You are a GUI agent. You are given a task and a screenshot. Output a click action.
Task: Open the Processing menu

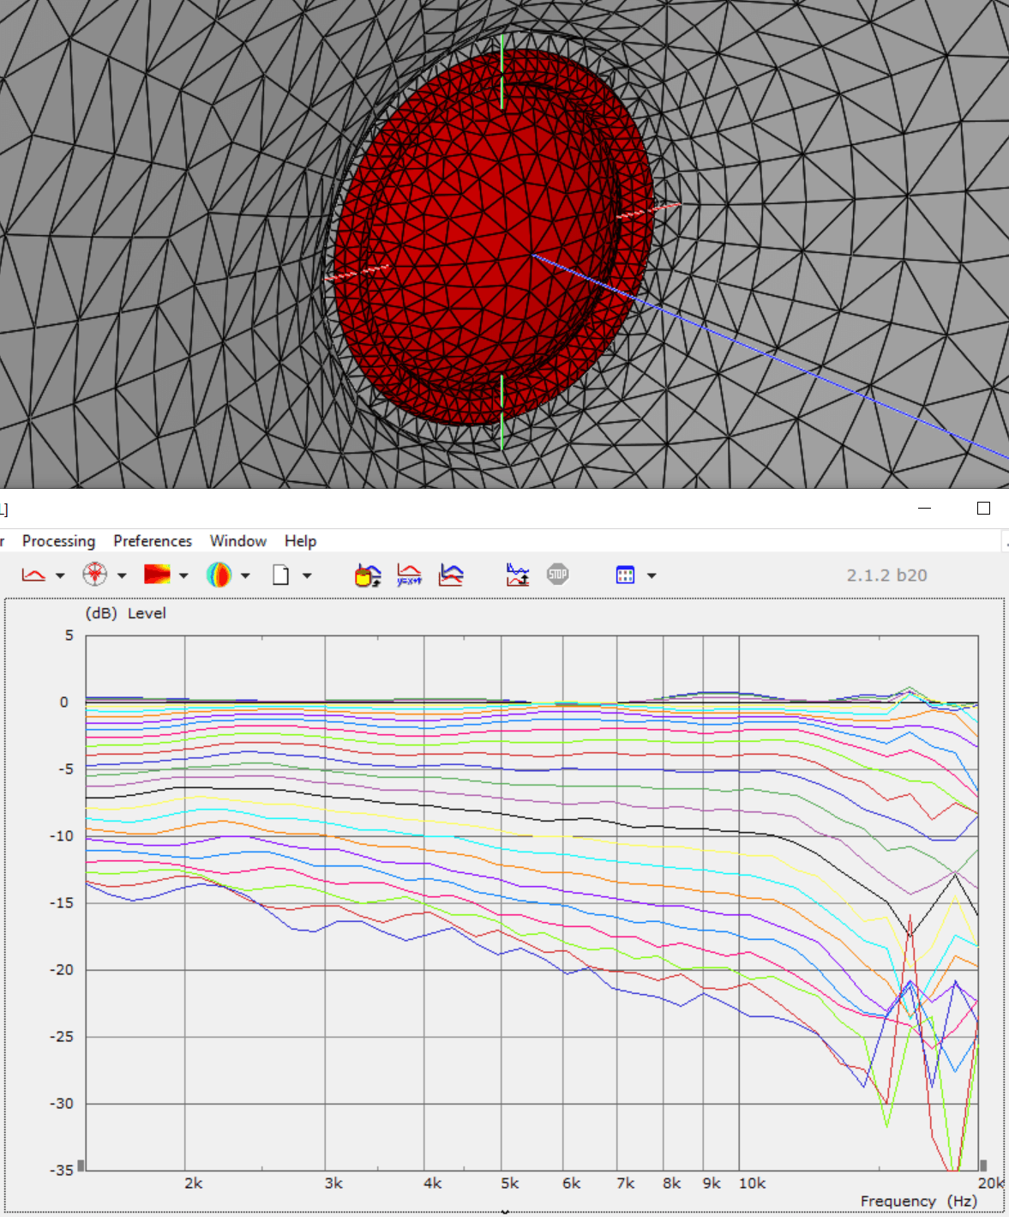58,541
